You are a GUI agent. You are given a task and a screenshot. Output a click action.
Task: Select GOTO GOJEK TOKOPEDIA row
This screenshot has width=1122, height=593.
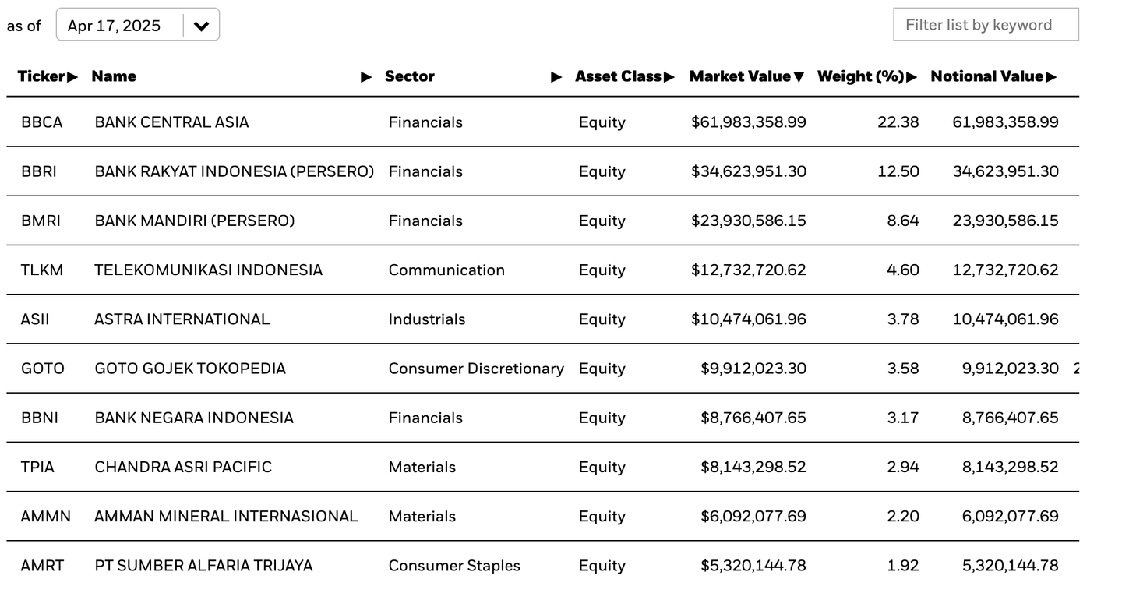(190, 369)
